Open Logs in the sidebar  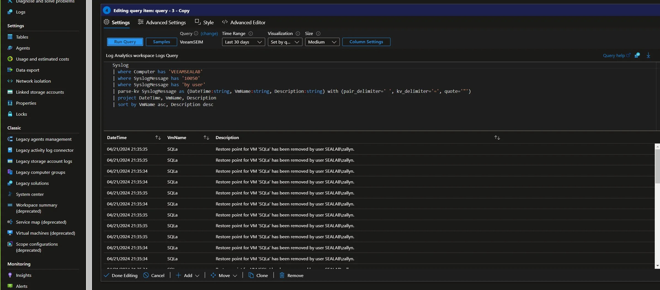coord(20,12)
